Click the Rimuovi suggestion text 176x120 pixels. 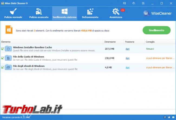pyautogui.click(x=150, y=49)
